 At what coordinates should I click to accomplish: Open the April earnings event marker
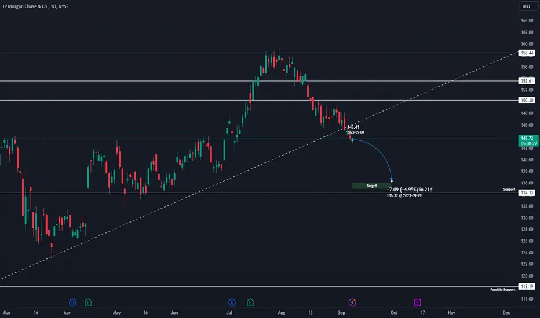pyautogui.click(x=88, y=302)
